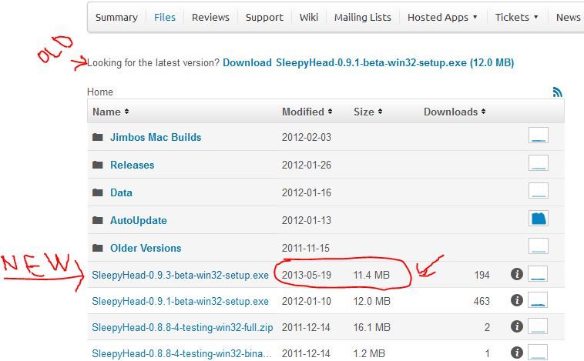Screen dimensions: 584x361
Task: View stats chart for SleepyHead-0.9.1-beta row
Action: tap(538, 299)
